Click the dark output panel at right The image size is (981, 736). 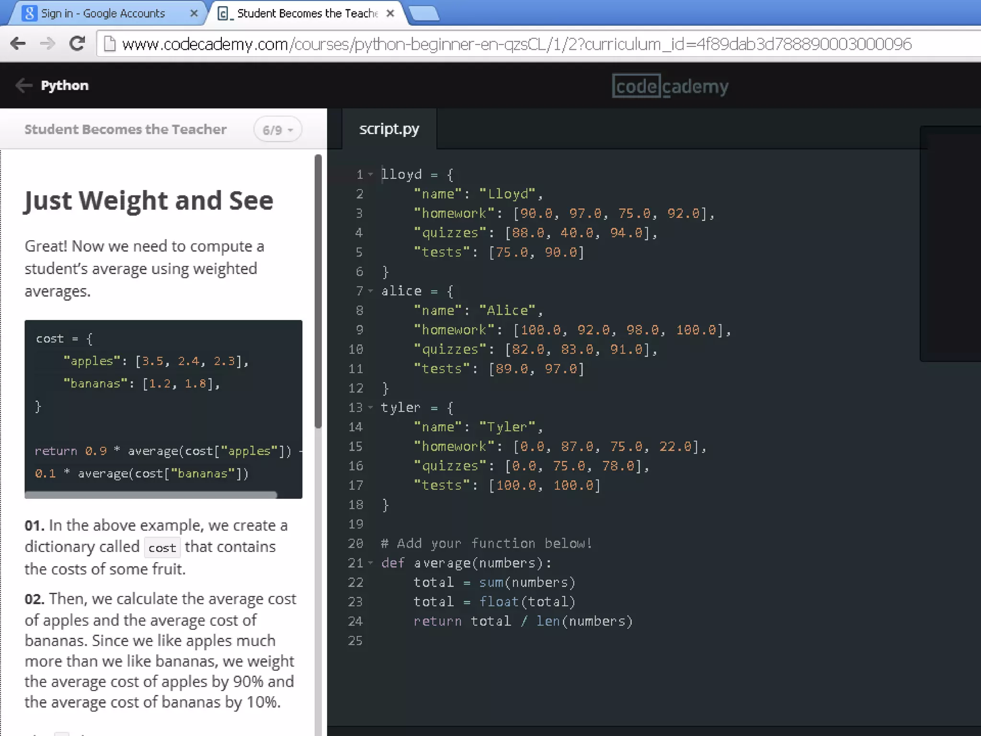pyautogui.click(x=950, y=243)
